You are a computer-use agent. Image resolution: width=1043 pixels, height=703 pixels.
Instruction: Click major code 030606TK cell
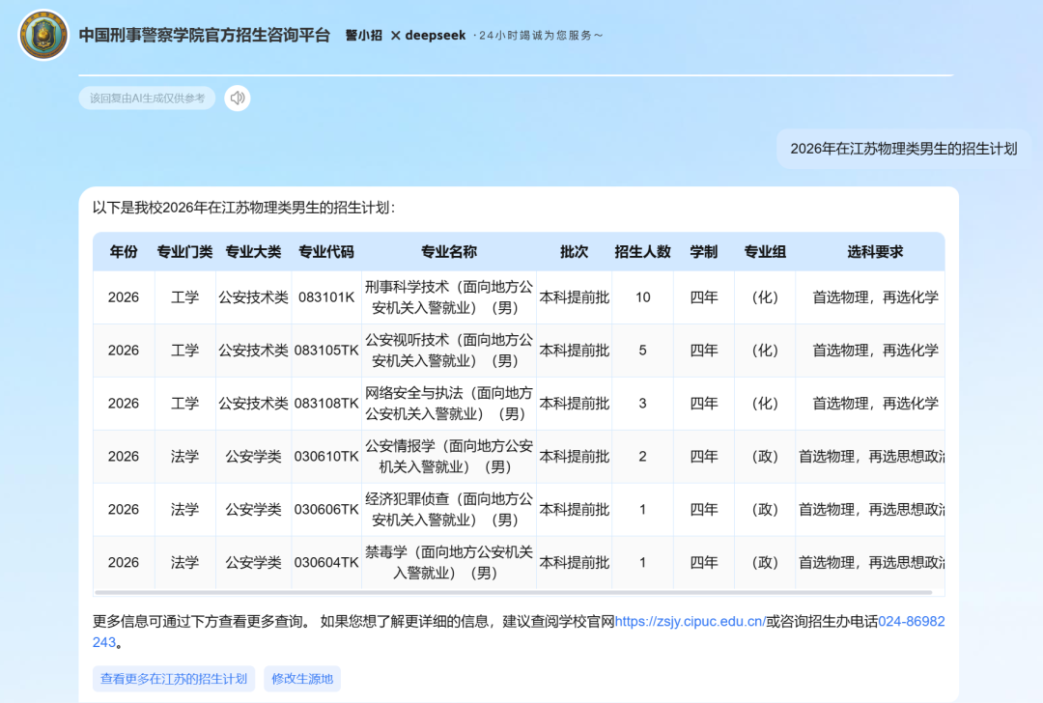[x=326, y=510]
